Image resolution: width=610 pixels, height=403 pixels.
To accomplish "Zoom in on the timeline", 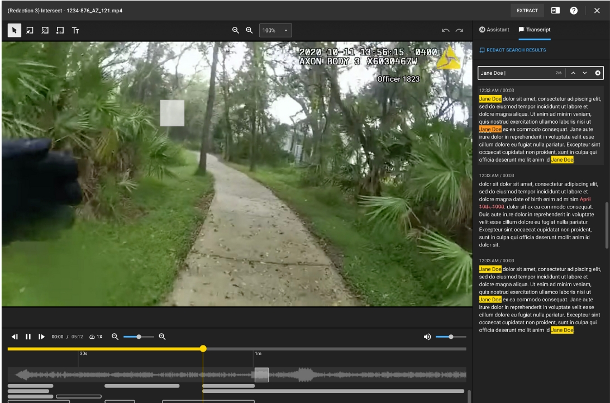I will [x=162, y=336].
